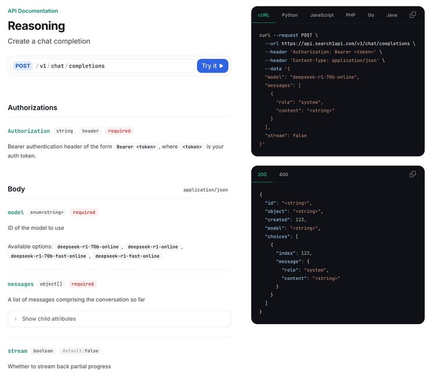
Task: Copy the cURL request code snippet
Action: pos(413,15)
